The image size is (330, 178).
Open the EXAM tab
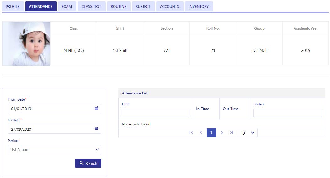[67, 6]
